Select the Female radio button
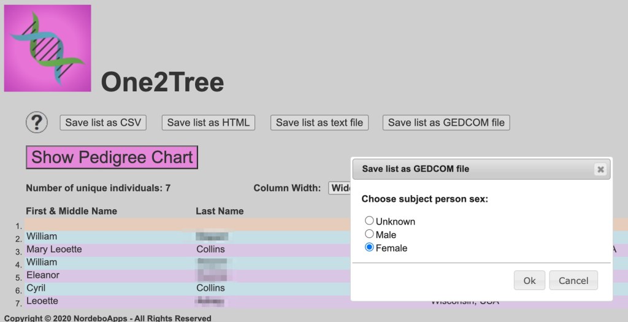 [x=369, y=248]
